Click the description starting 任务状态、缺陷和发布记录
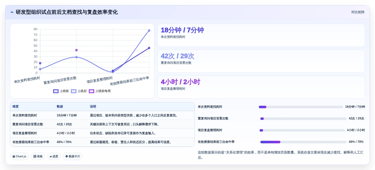This screenshot has width=375, height=170. pos(123,133)
